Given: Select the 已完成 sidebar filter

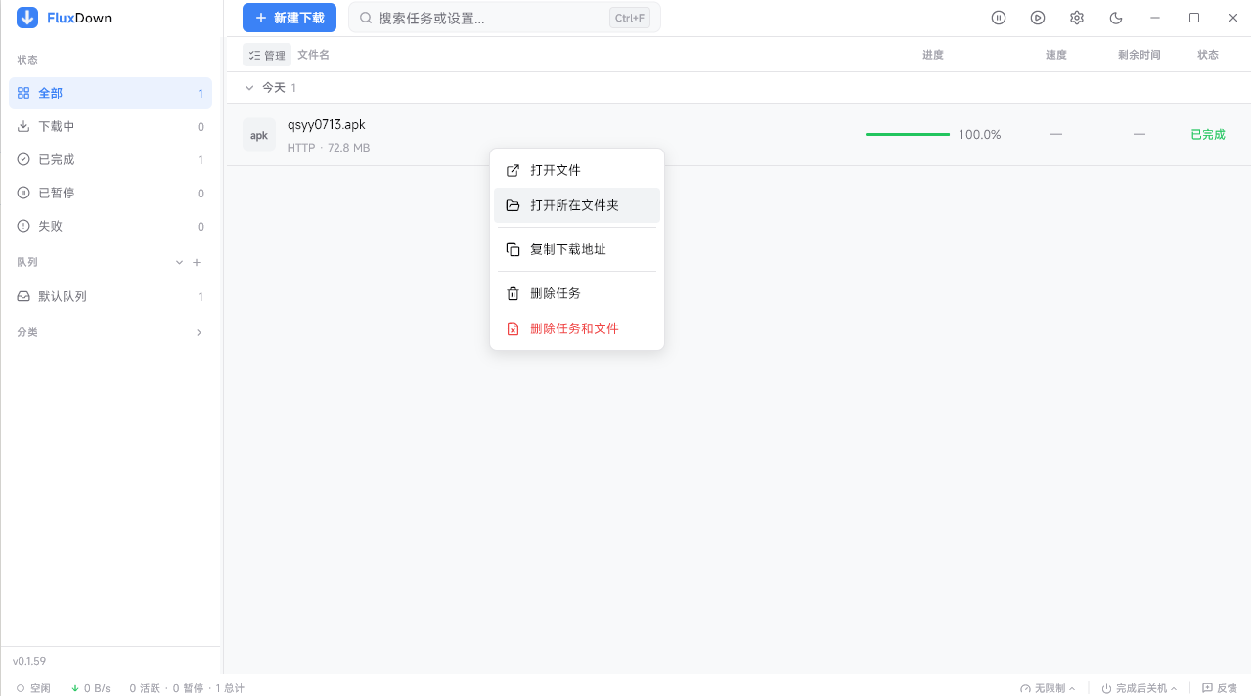Looking at the screenshot, I should (x=111, y=159).
